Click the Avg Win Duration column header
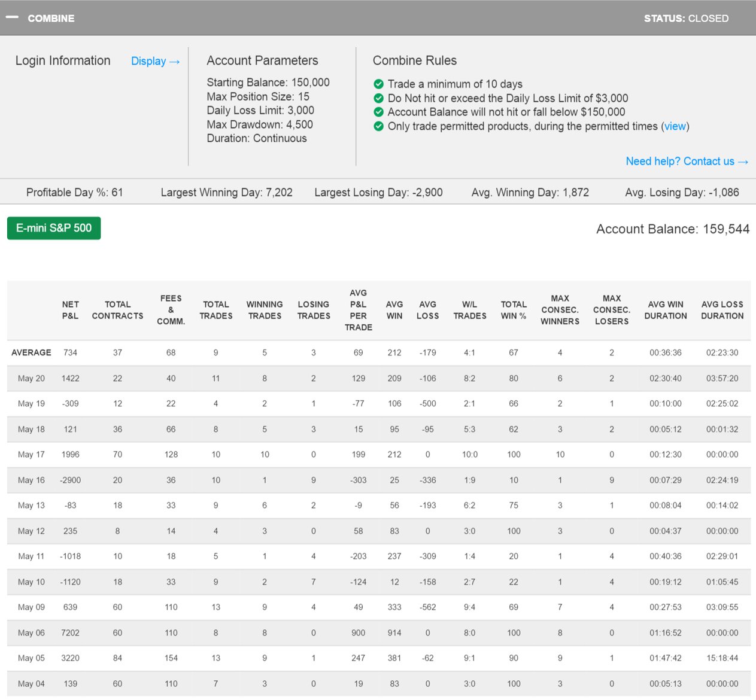Image resolution: width=756 pixels, height=700 pixels. pyautogui.click(x=665, y=310)
